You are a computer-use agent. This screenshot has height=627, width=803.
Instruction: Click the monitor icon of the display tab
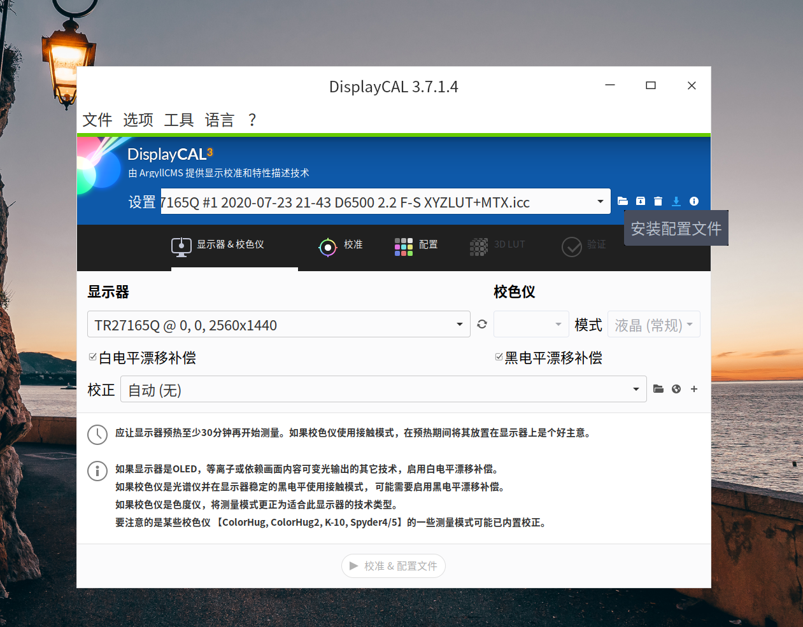click(181, 247)
